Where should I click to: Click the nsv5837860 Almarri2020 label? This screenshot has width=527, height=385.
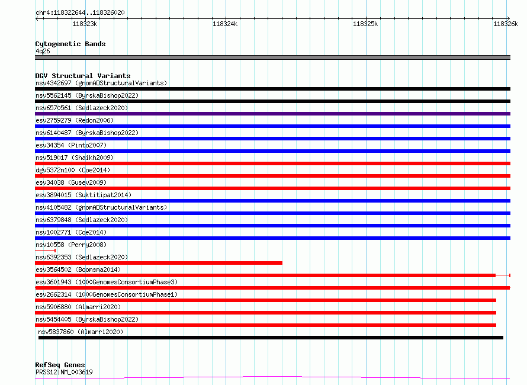81,332
